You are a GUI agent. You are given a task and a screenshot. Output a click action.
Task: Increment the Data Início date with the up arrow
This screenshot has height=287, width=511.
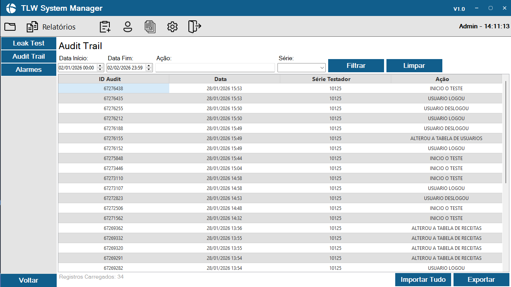click(100, 65)
